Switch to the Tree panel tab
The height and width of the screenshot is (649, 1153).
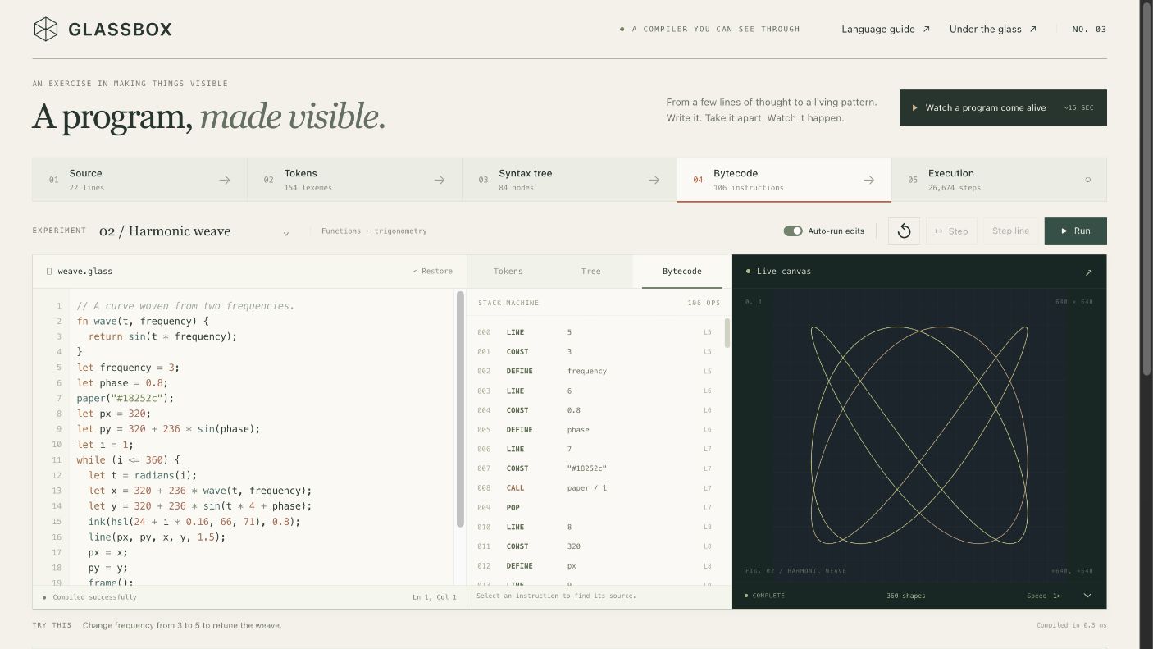click(x=591, y=272)
